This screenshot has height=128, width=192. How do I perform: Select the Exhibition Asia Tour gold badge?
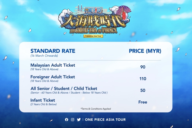(93, 36)
